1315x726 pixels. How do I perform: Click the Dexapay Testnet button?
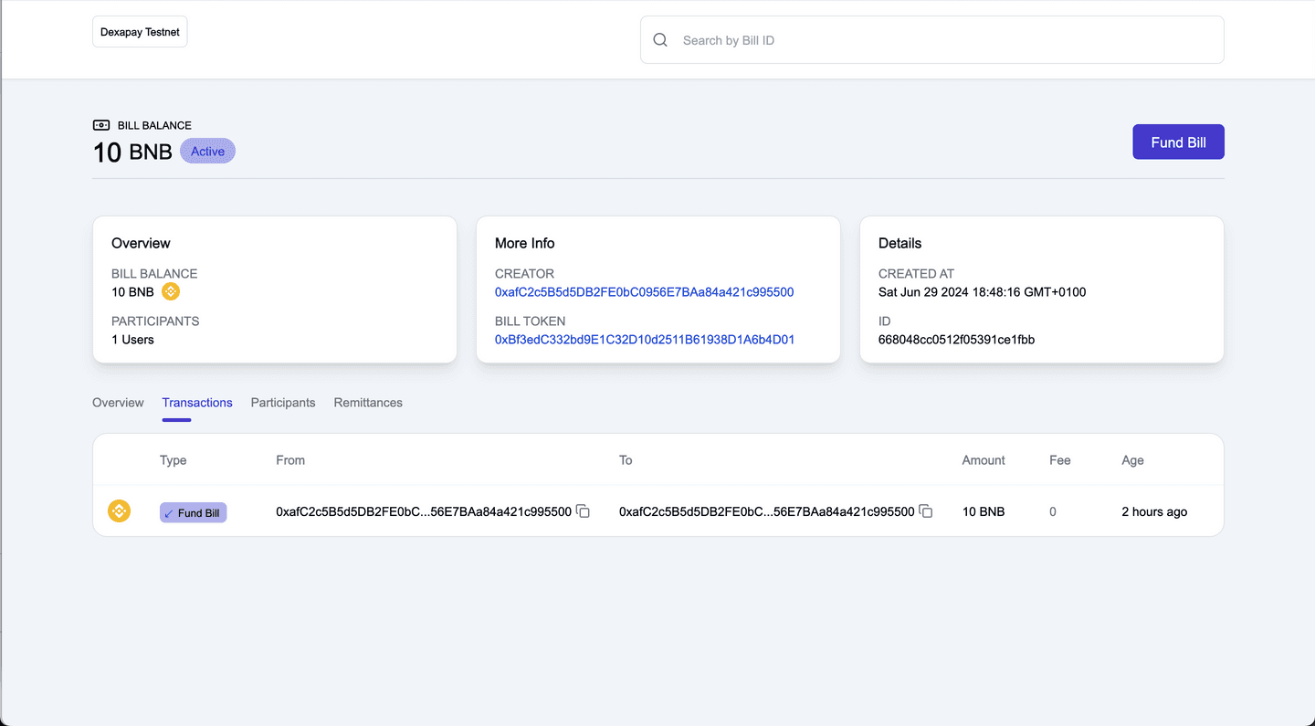point(140,32)
